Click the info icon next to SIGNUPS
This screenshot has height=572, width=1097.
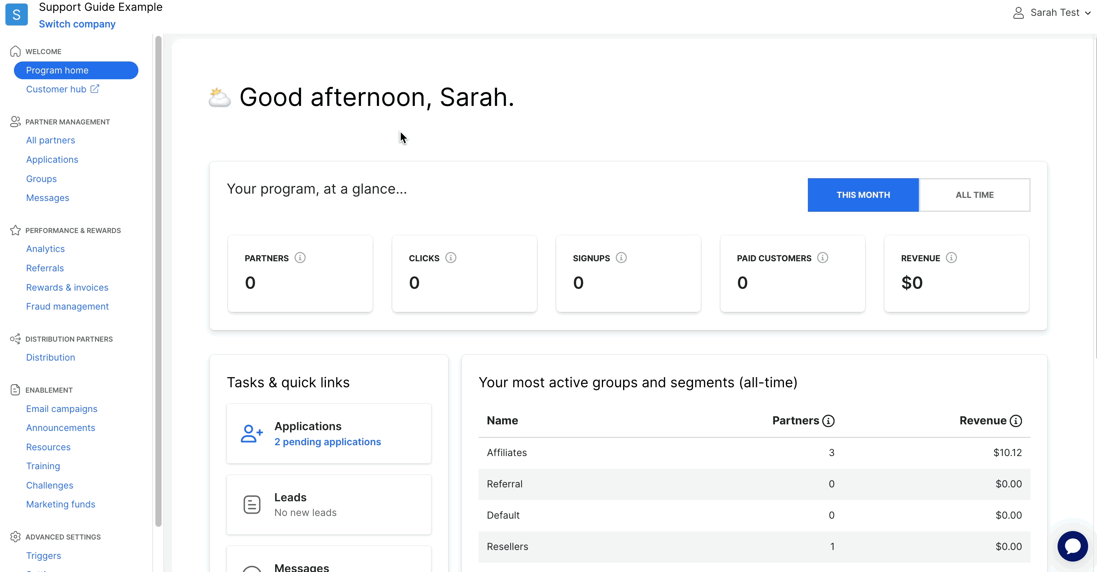point(621,258)
